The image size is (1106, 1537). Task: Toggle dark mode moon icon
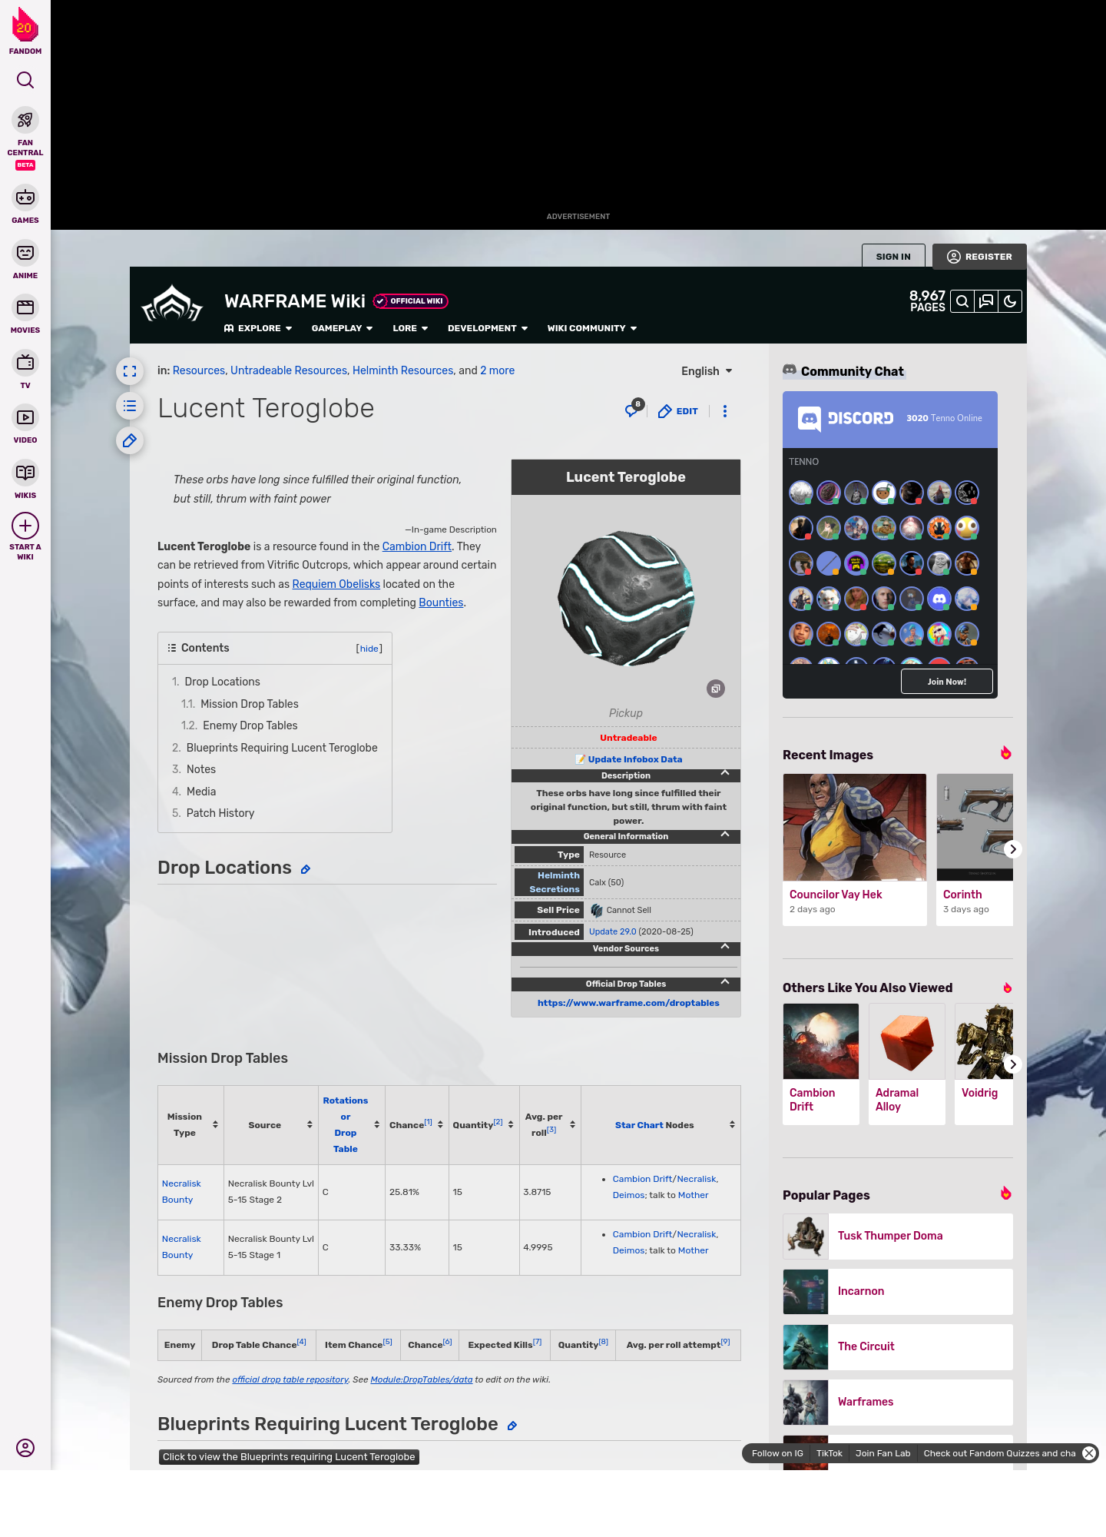[x=1010, y=301]
